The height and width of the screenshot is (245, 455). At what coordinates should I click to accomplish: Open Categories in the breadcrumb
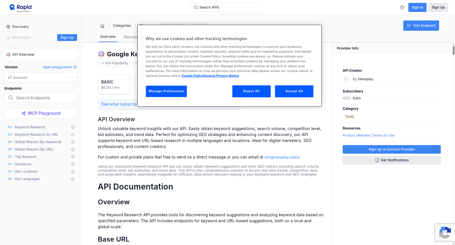[122, 26]
